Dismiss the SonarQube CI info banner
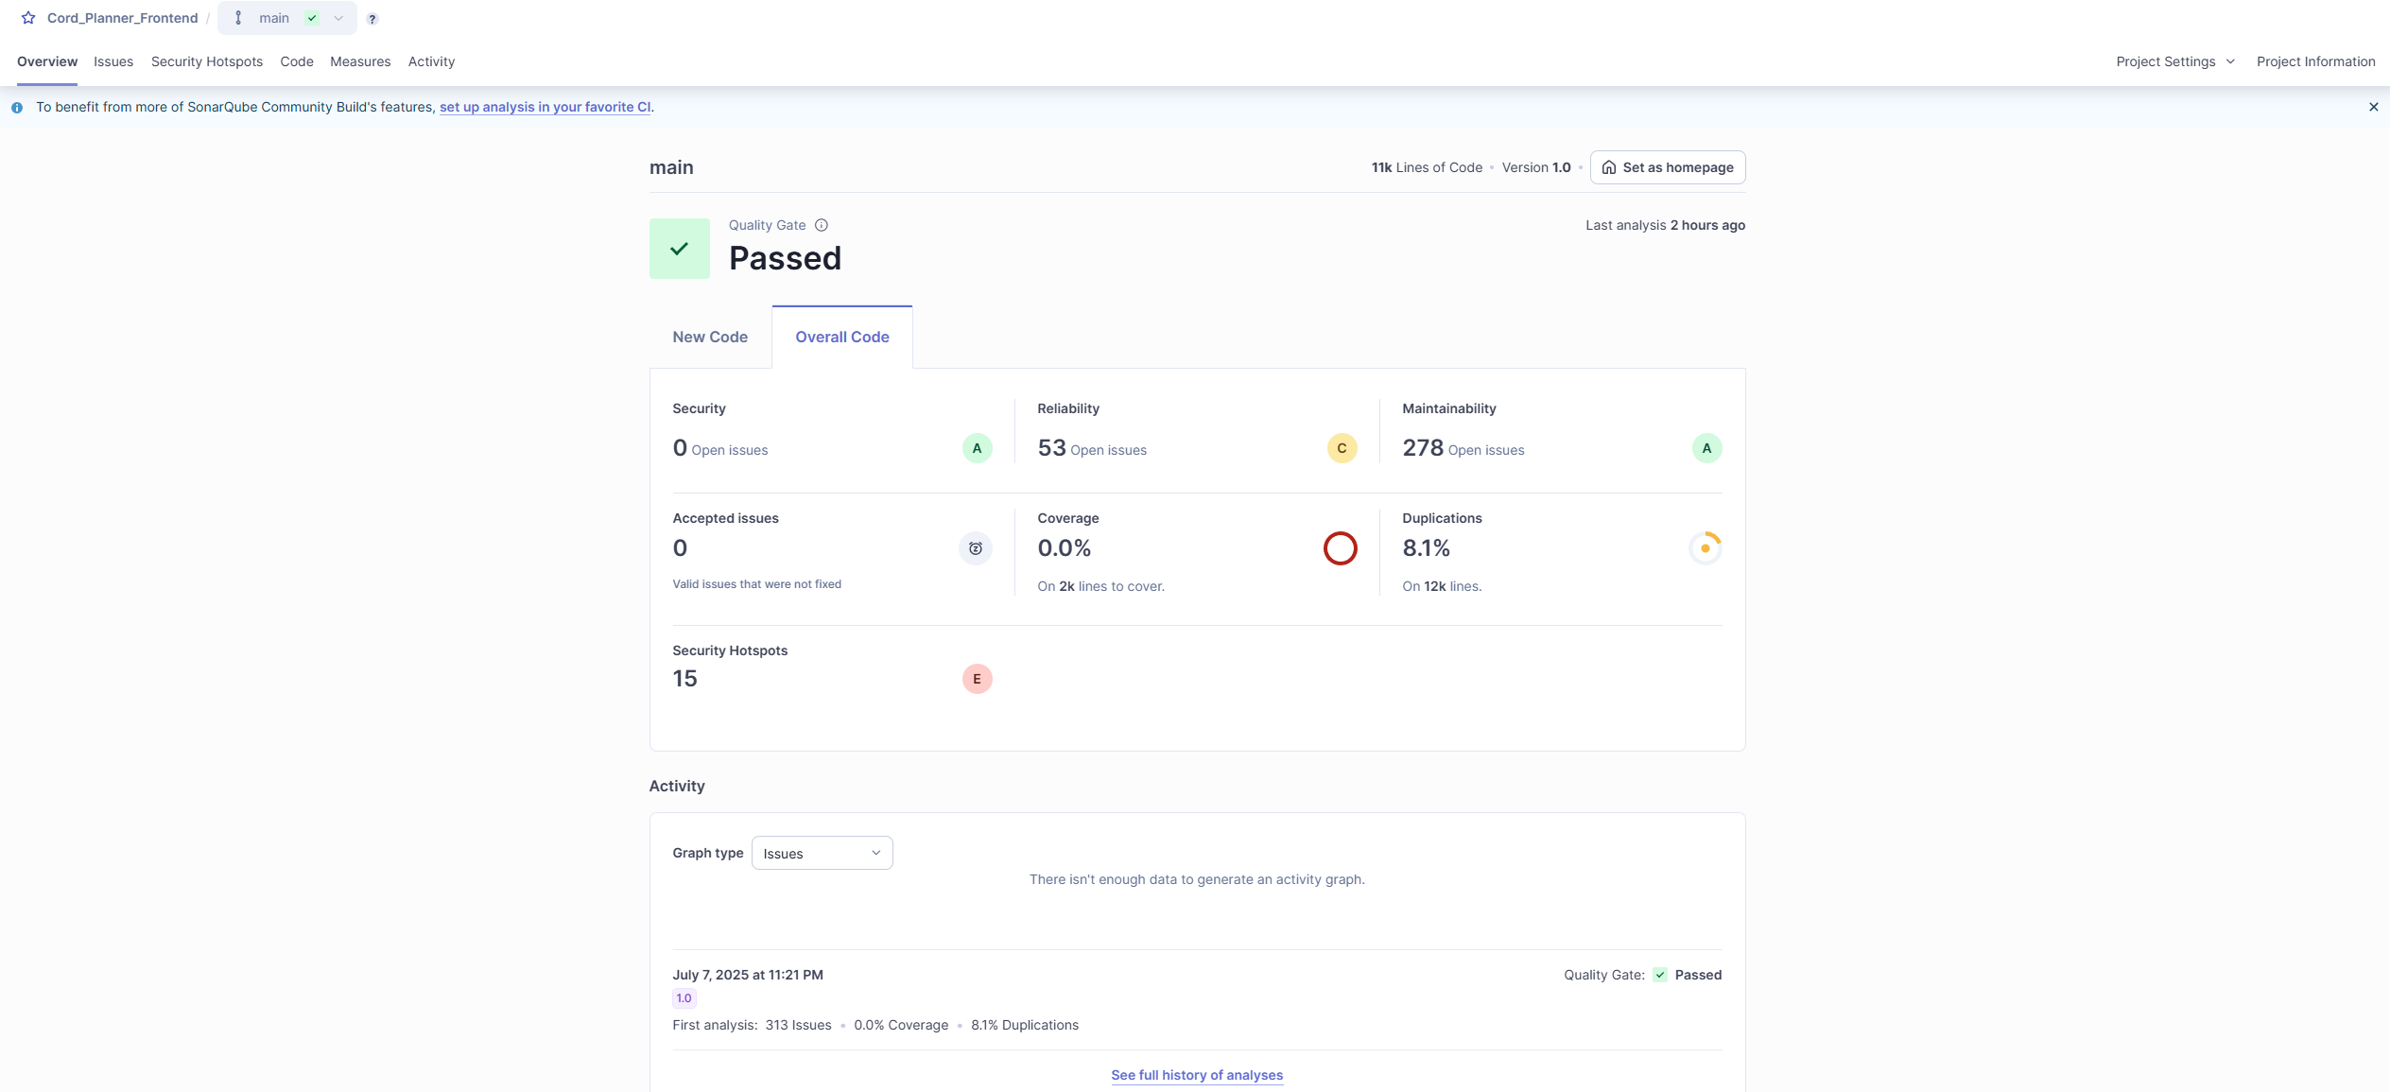The image size is (2390, 1092). tap(2373, 107)
